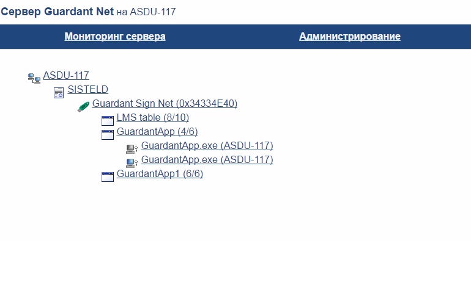Click the blue computer icon of second GuardantApp.exe
471x301 pixels.
click(132, 162)
